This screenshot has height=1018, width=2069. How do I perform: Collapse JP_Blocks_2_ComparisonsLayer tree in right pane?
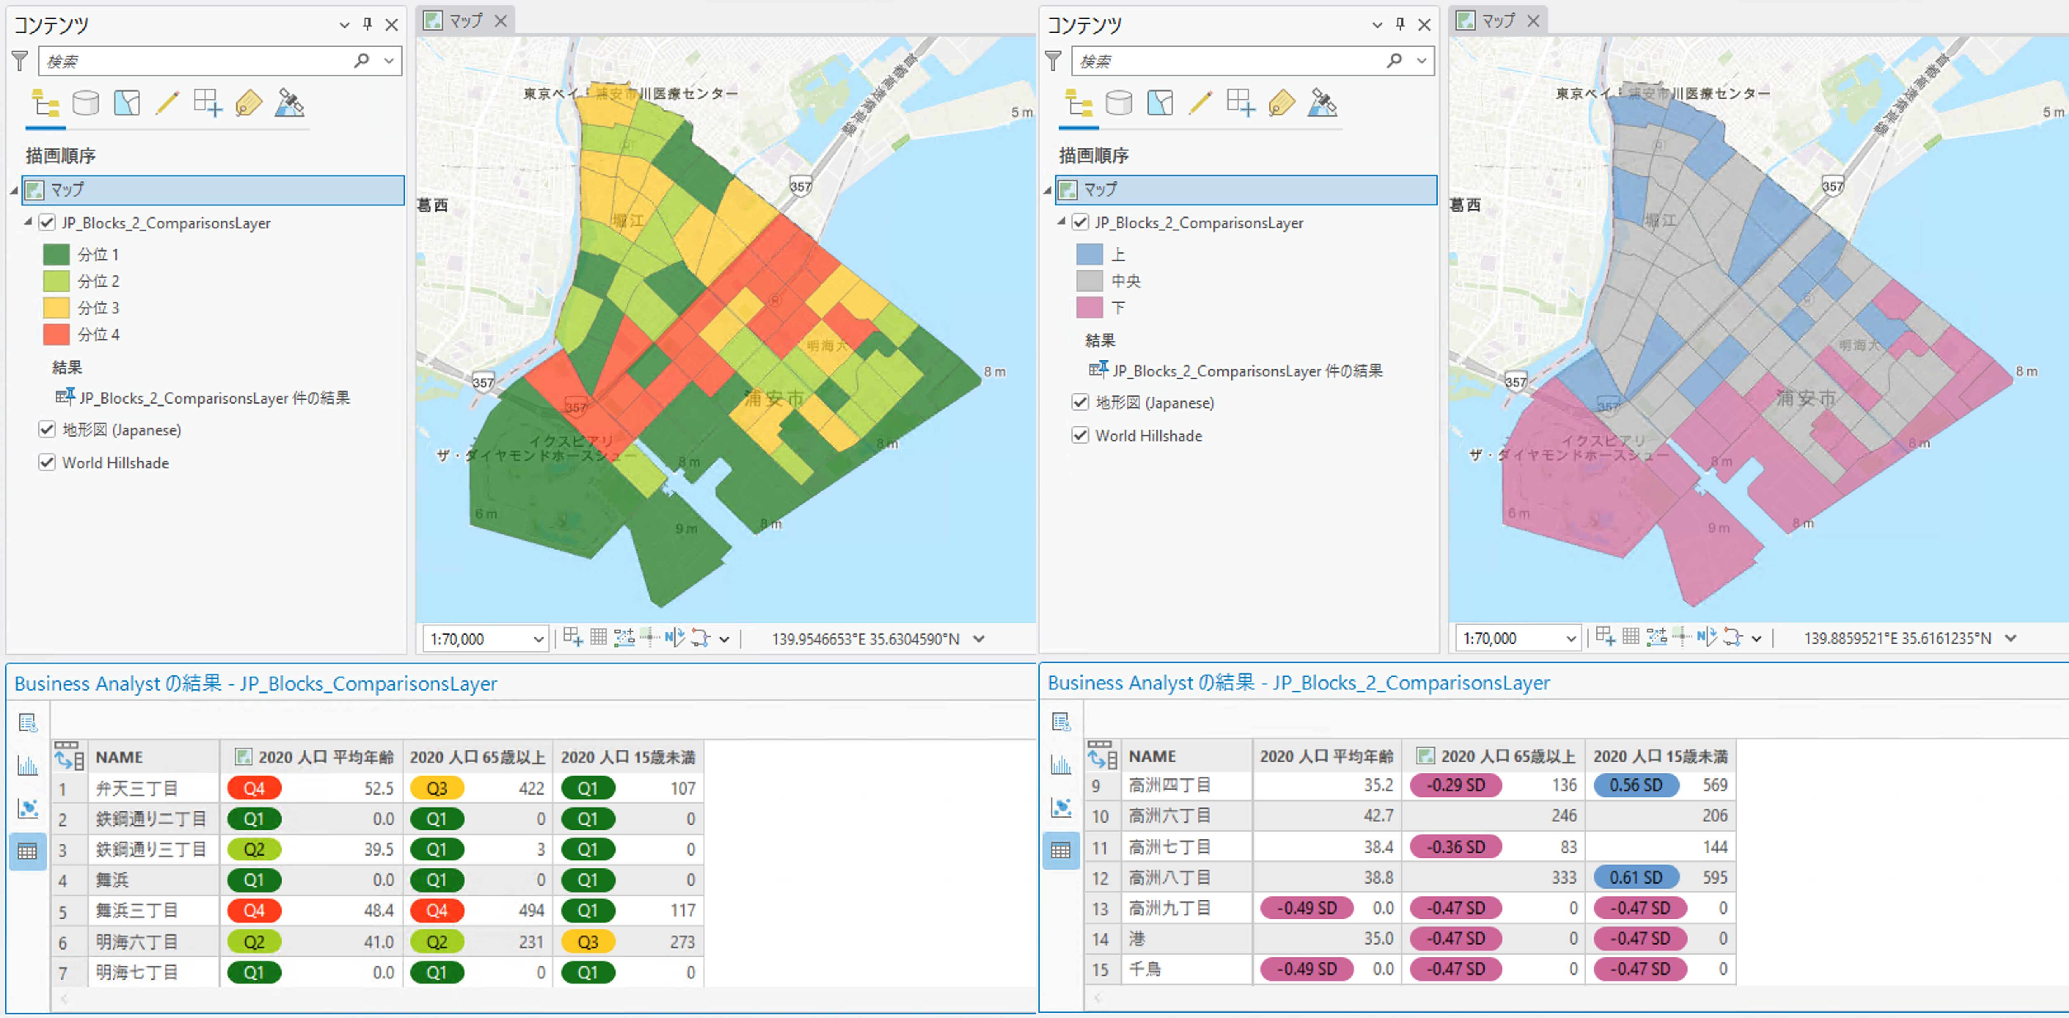1062,221
